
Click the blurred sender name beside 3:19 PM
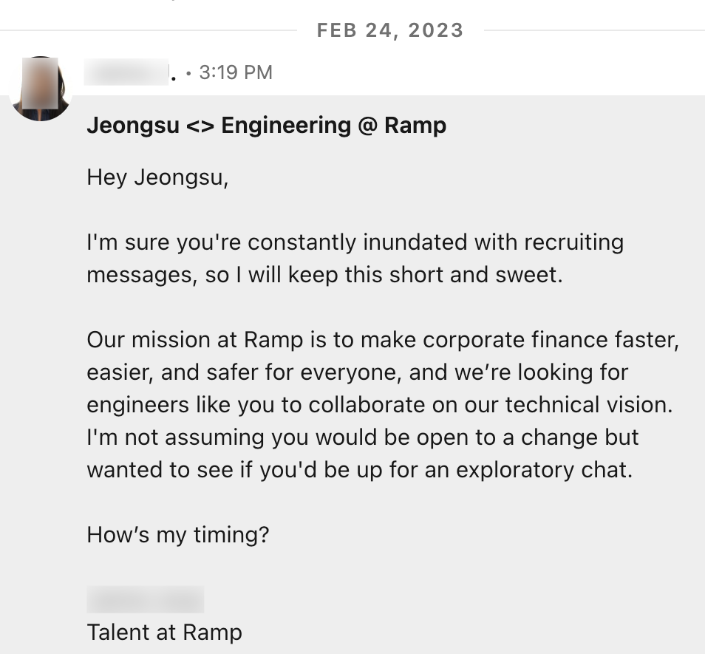pyautogui.click(x=126, y=73)
